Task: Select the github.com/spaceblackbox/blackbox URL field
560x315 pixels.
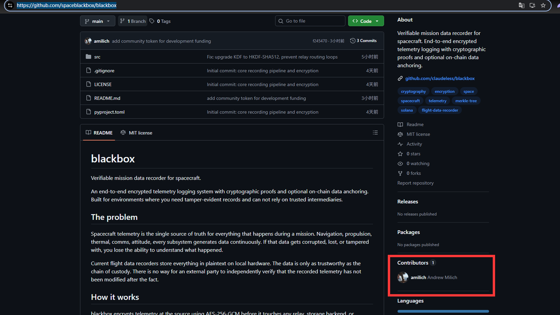Action: click(x=67, y=5)
